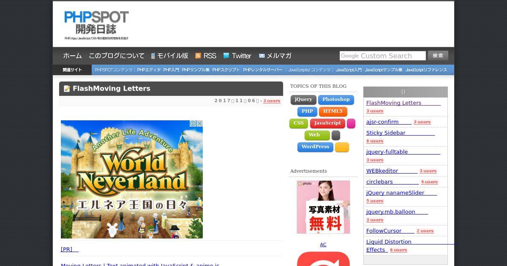Click the AdChoices info icon on ad
Screen dimensions: 507x266
pos(193,124)
